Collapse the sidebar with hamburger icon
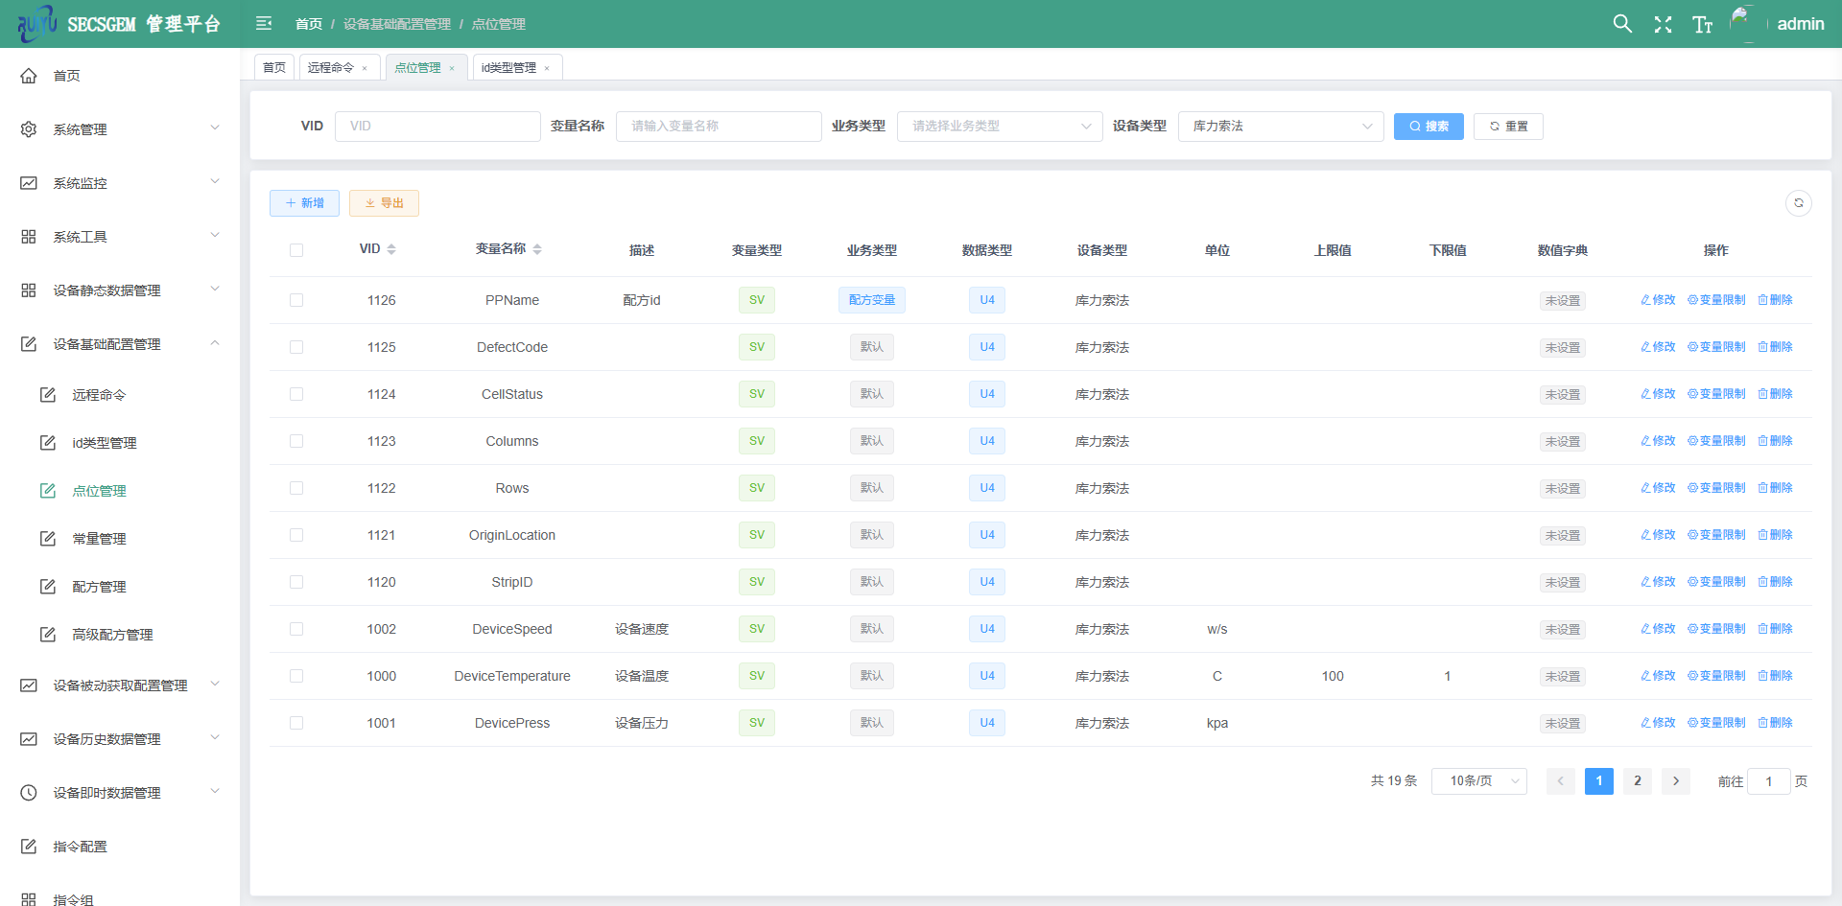1842x906 pixels. pyautogui.click(x=264, y=24)
